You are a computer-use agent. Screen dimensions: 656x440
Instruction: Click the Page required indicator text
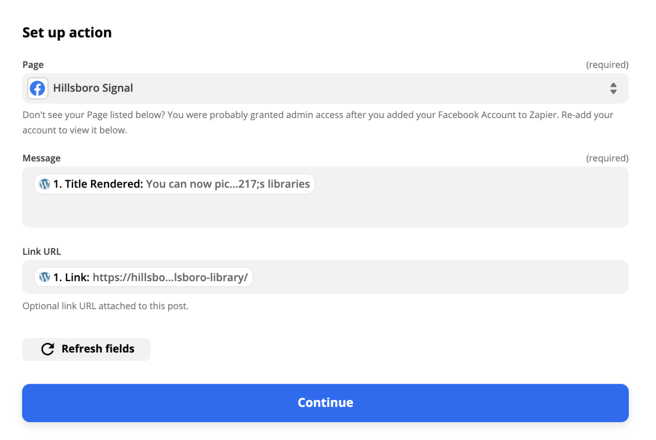click(607, 65)
